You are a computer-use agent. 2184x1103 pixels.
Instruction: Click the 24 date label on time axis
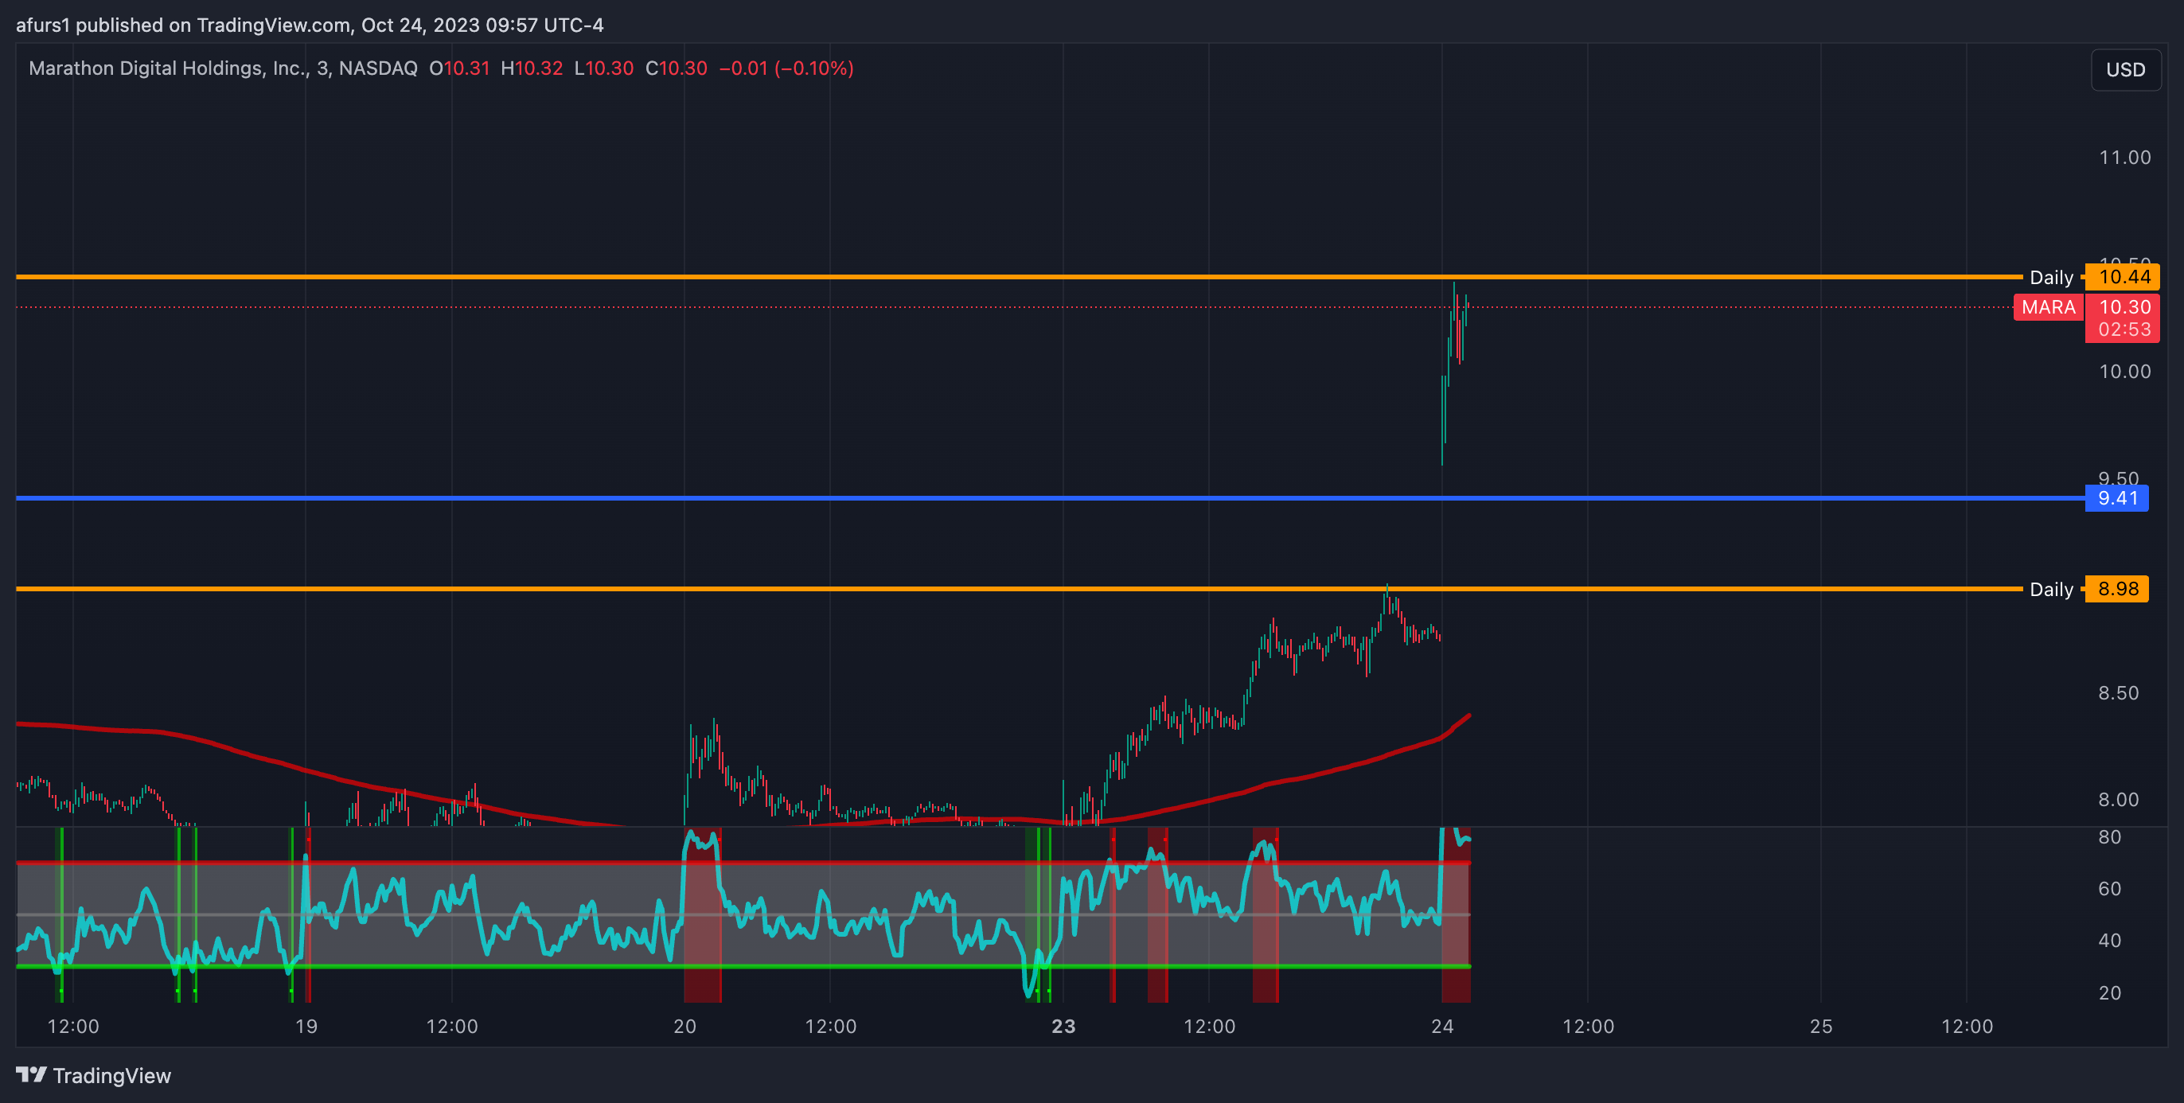pyautogui.click(x=1442, y=1027)
